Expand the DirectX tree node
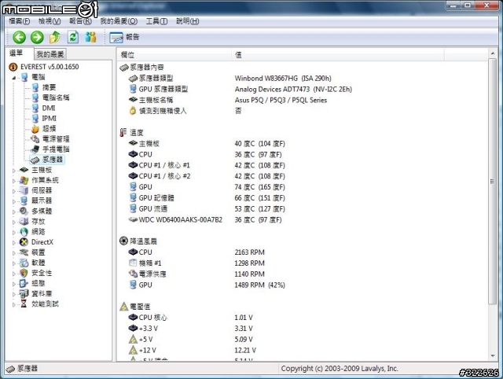Screen dimensions: 503x379 (14, 243)
